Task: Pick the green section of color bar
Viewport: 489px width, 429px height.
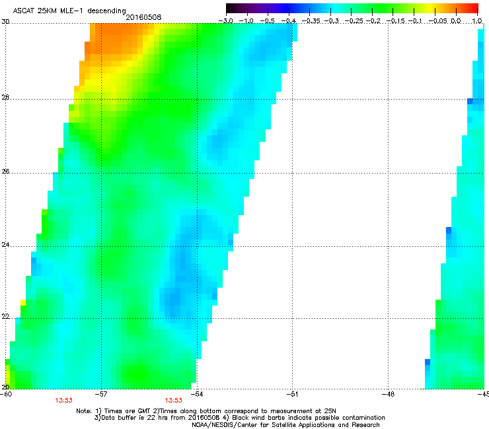Action: [381, 8]
